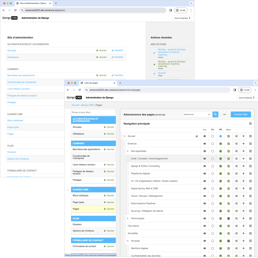Reload the page in the front browser window
The height and width of the screenshot is (258, 258).
(79, 90)
